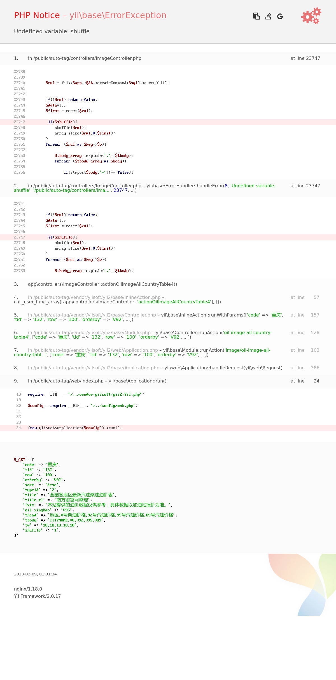
Task: Click 'at line 24' in frame 9
Action: point(305,381)
